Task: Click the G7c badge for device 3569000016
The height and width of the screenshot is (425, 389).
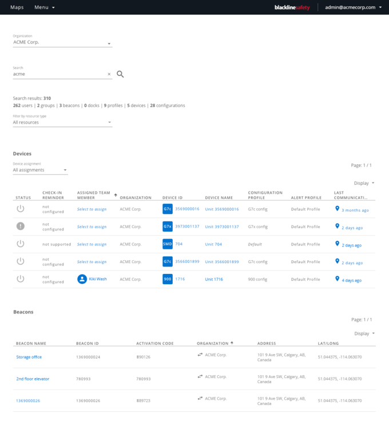Action: pos(168,209)
